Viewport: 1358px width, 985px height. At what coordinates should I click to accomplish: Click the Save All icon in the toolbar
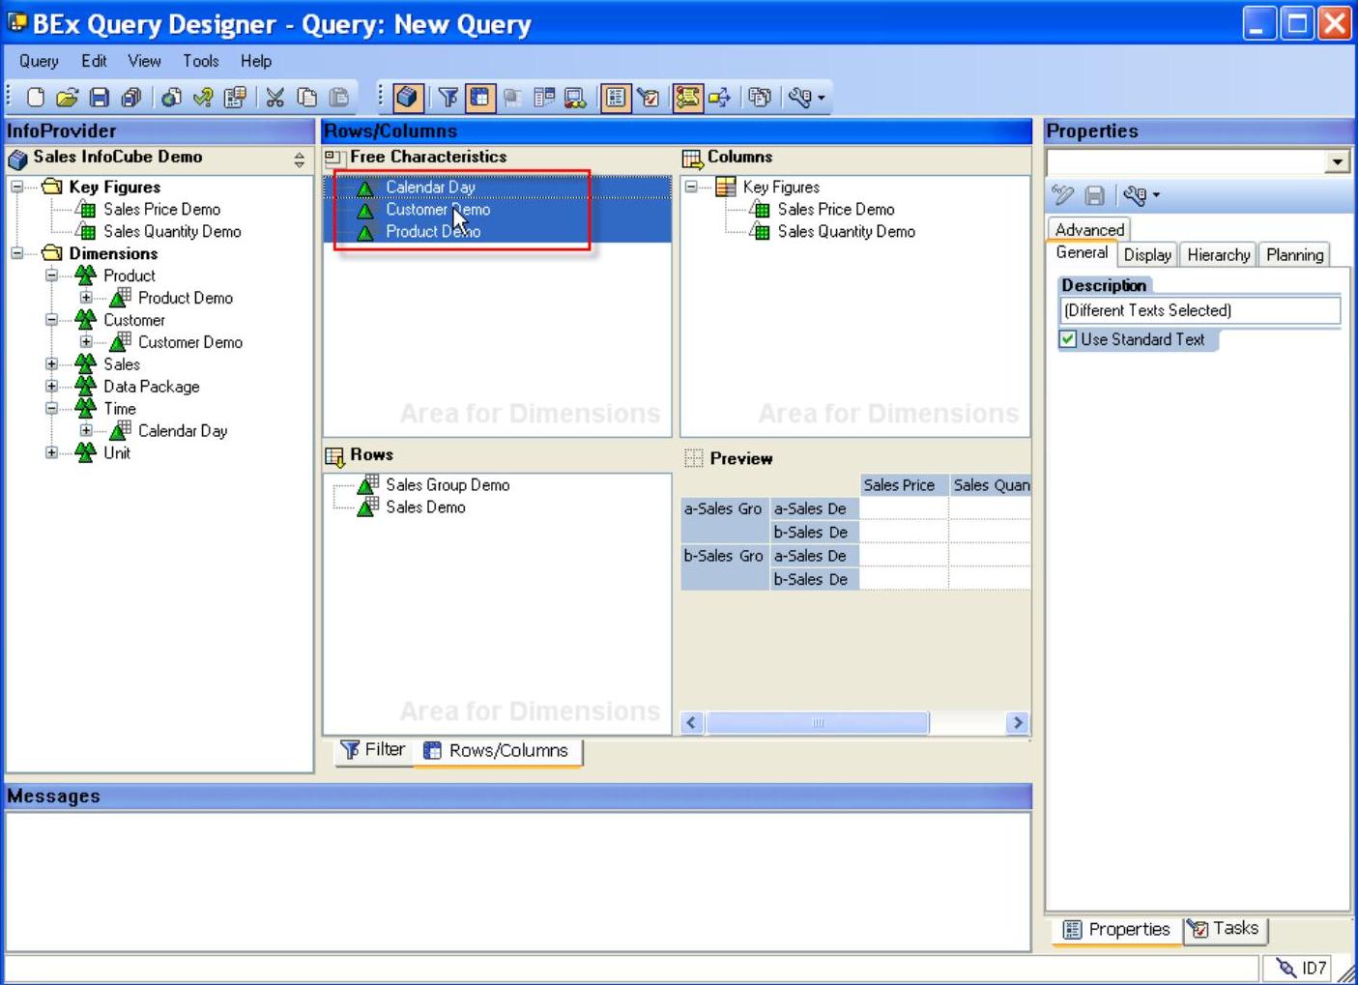pos(130,97)
